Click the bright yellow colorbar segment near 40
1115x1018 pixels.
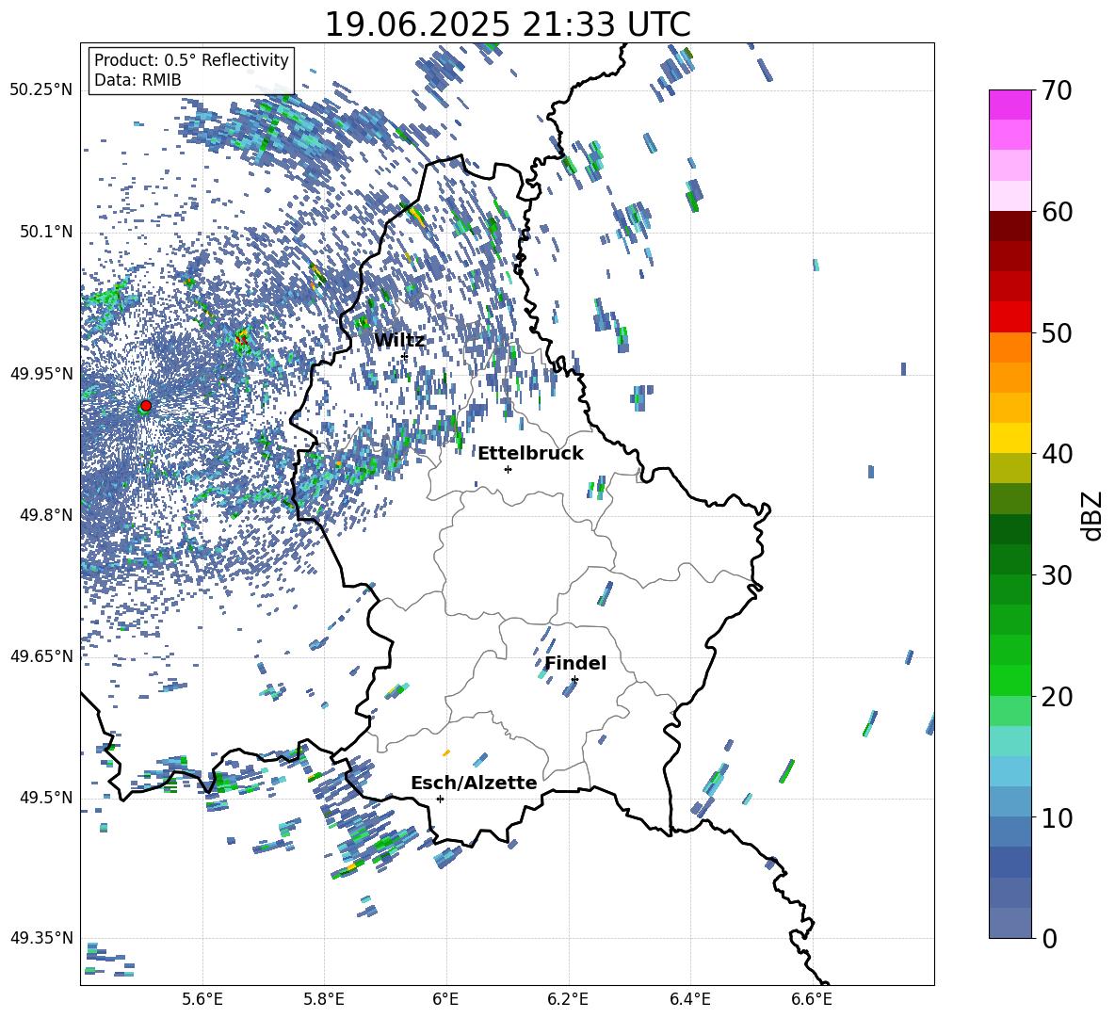pos(1010,438)
